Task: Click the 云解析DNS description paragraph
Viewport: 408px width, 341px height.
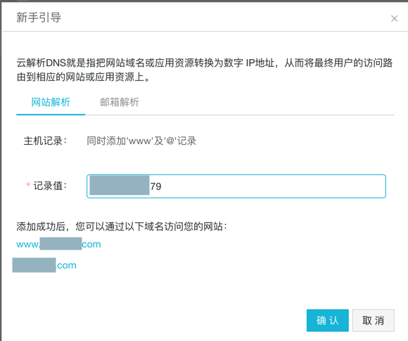Action: tap(205, 70)
